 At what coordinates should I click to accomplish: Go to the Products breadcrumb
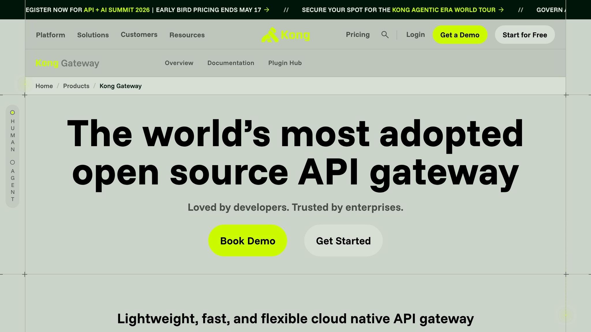click(x=76, y=86)
